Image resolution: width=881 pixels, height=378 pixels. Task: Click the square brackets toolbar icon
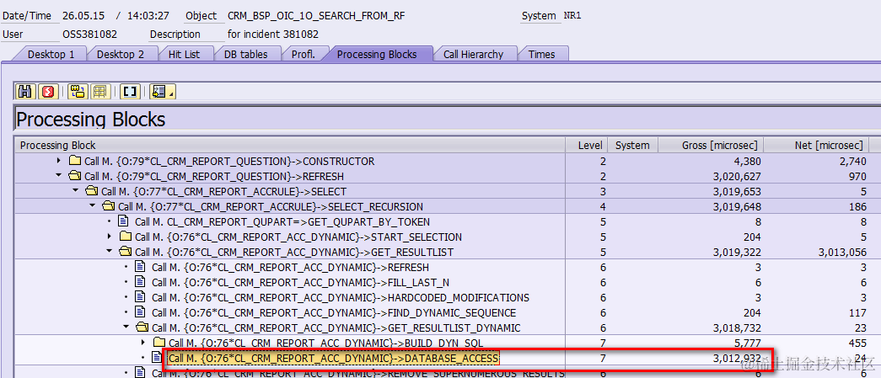[130, 92]
